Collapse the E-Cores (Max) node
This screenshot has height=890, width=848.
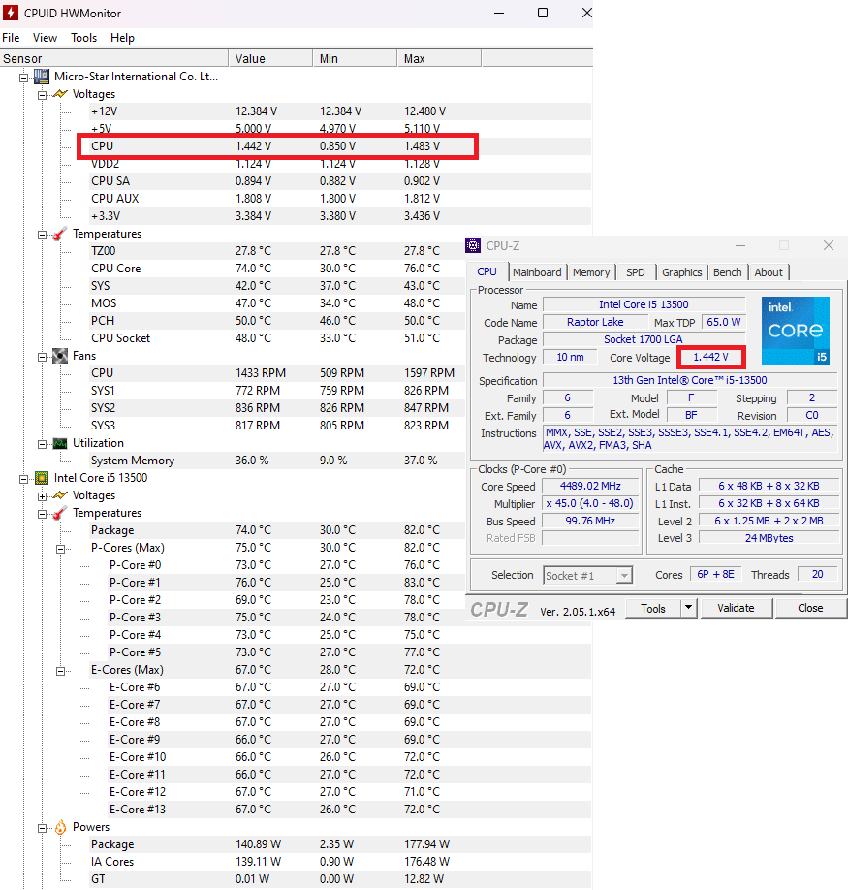pos(60,670)
